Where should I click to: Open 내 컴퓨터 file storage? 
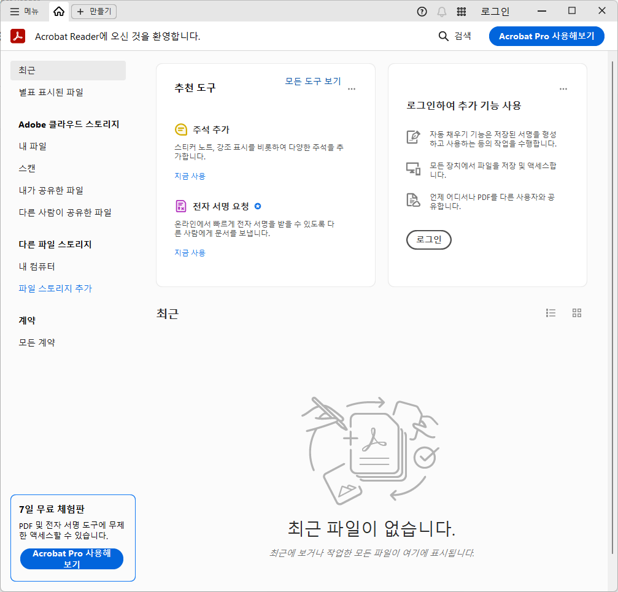click(37, 266)
